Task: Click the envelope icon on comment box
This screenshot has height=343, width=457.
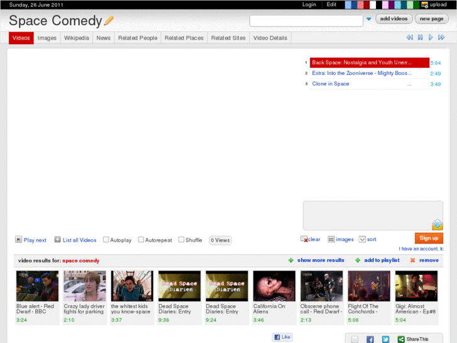Action: tap(437, 225)
